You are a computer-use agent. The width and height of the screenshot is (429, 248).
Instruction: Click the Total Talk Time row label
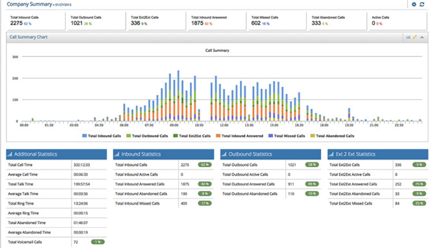coord(21,184)
